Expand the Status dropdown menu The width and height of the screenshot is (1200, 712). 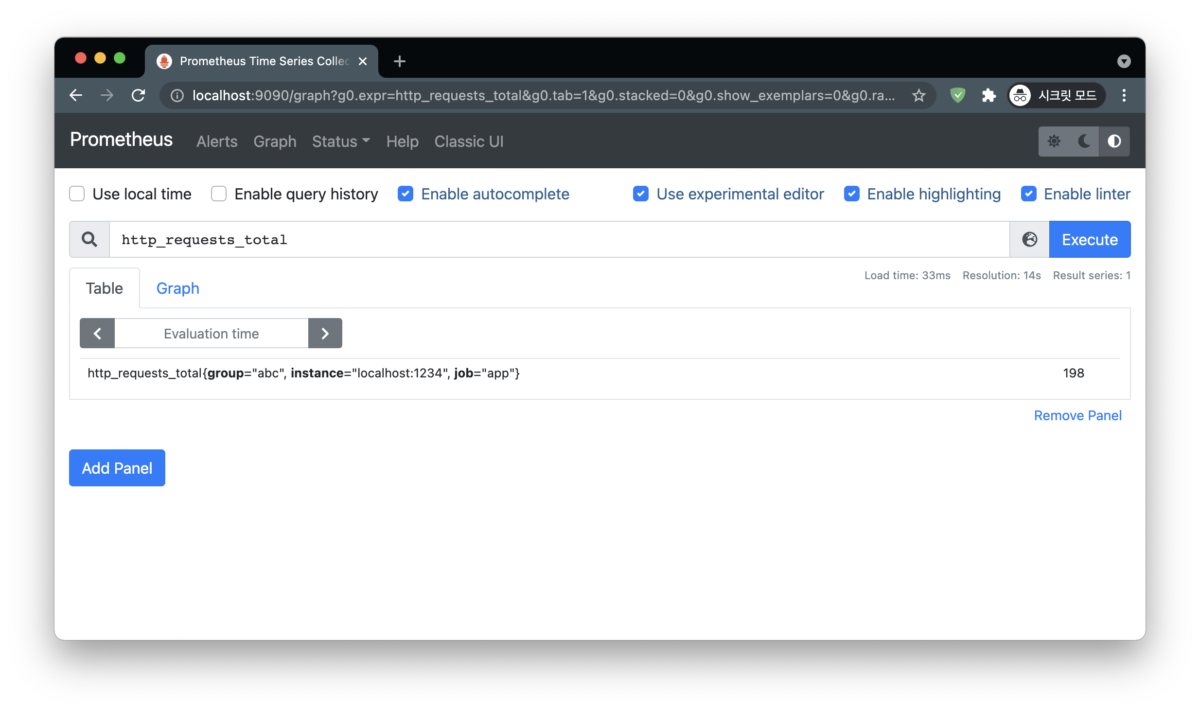coord(341,142)
